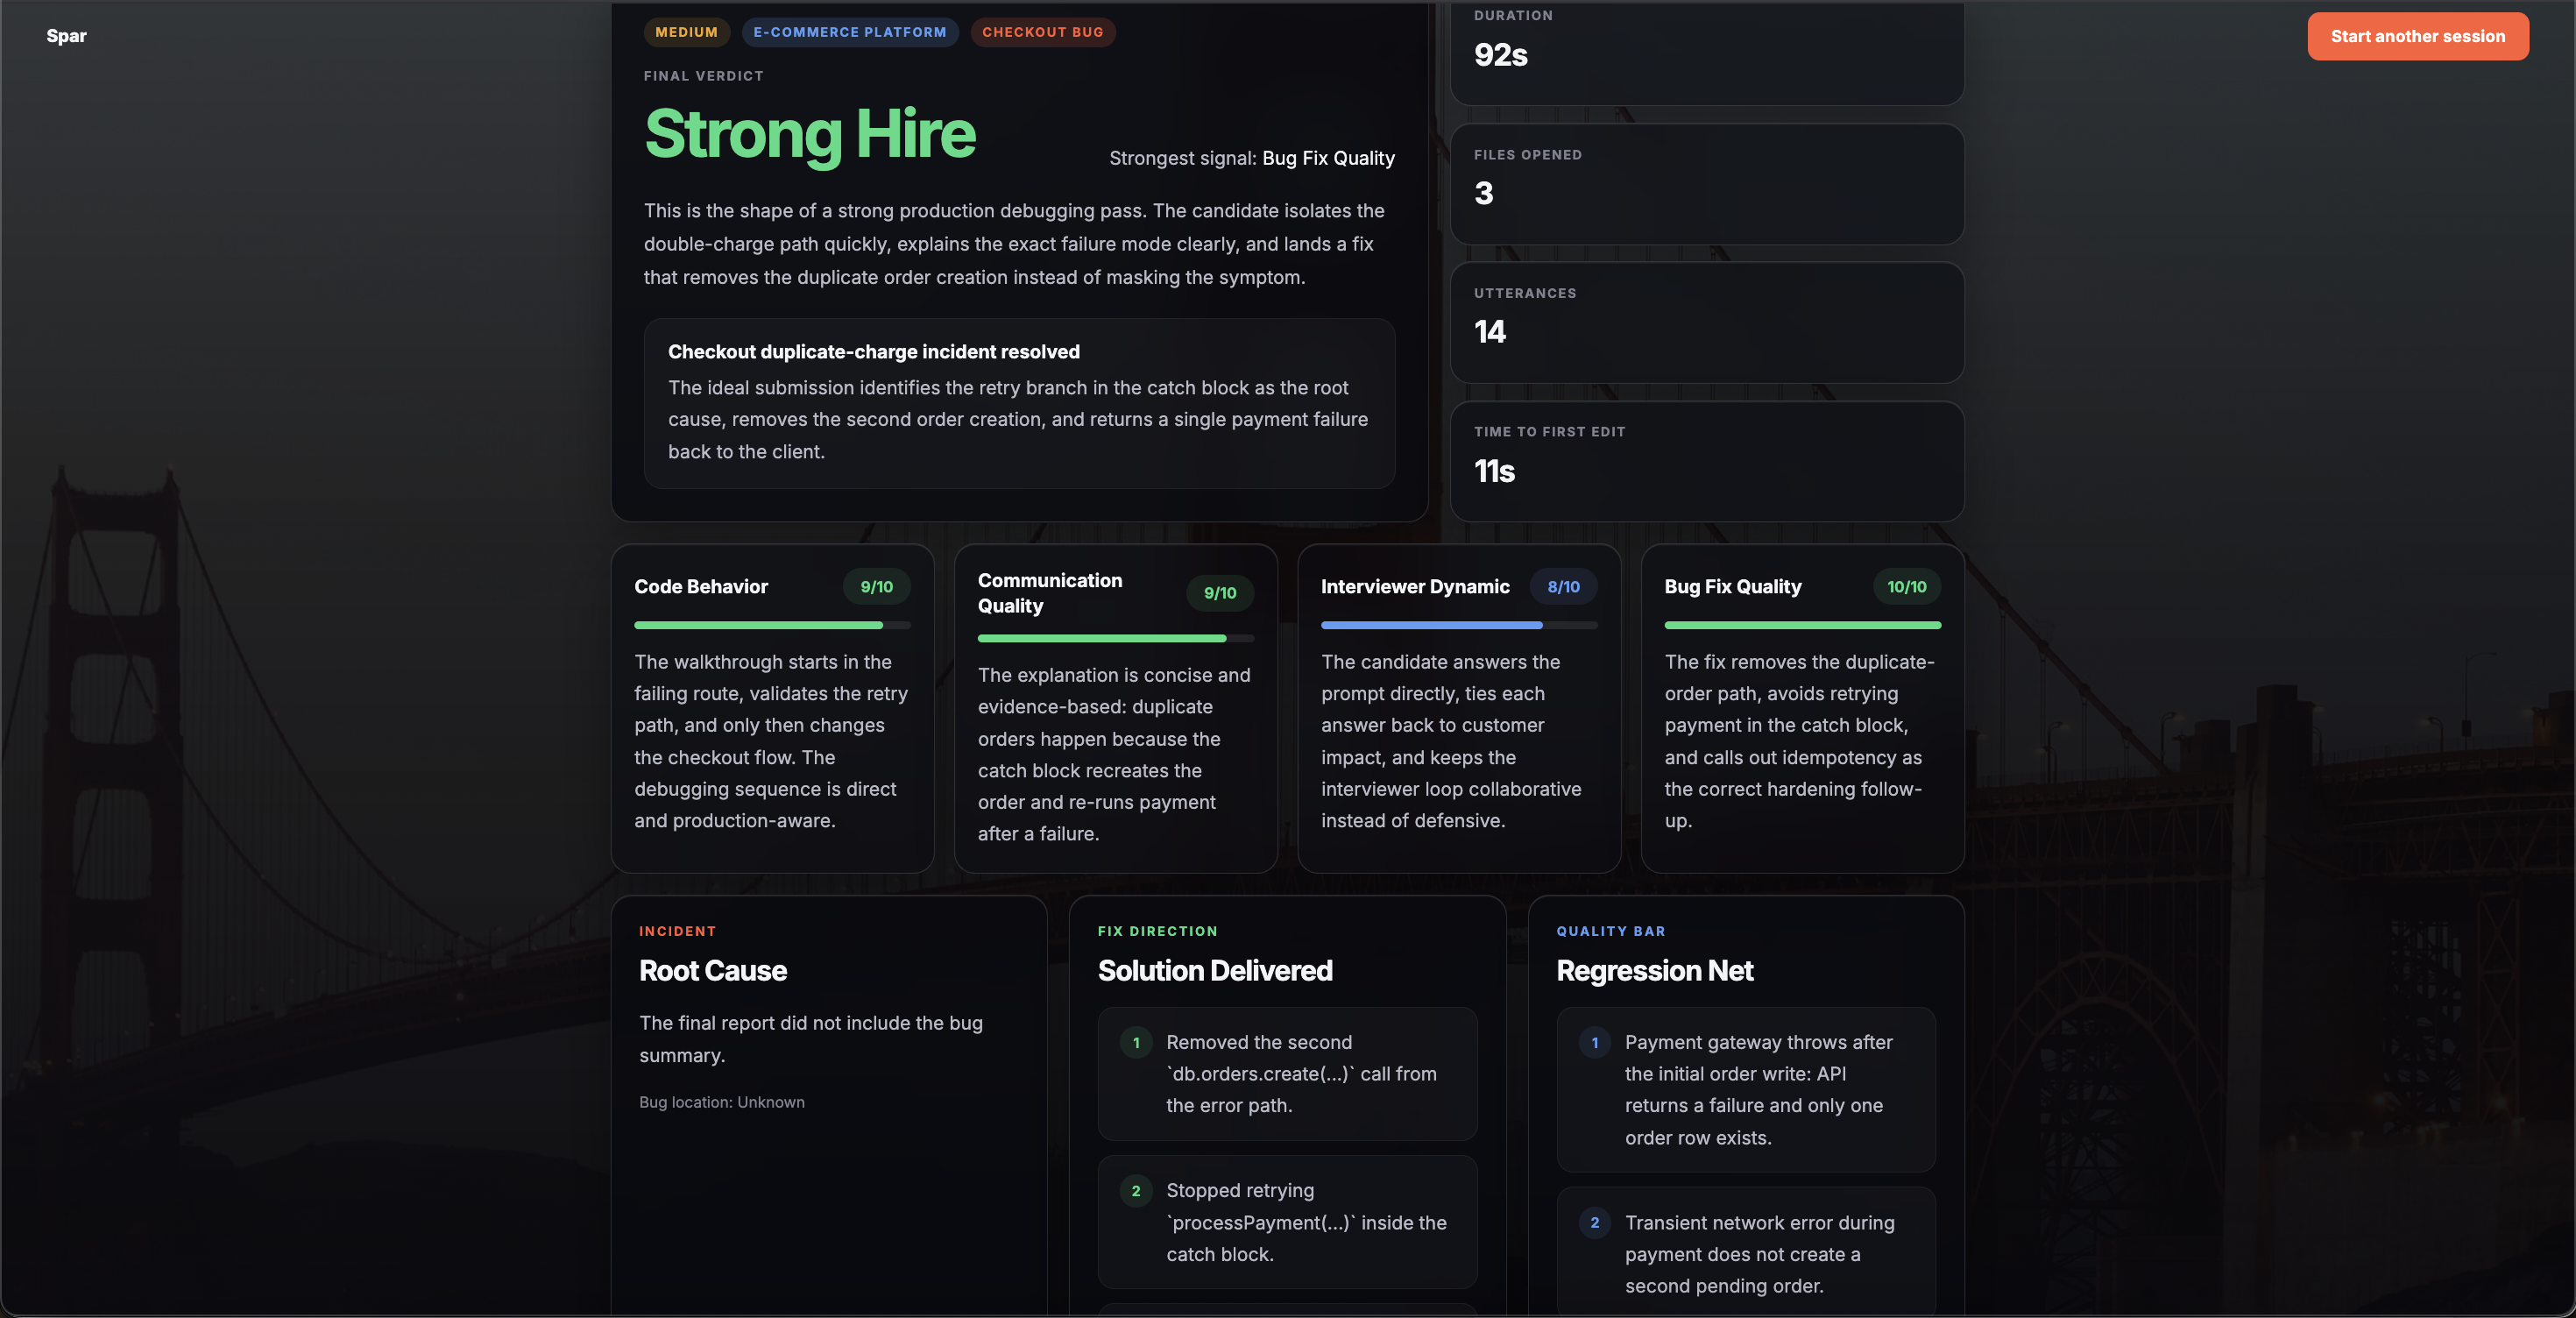Click step 2 circle in Regression Net
The width and height of the screenshot is (2576, 1318).
coord(1594,1223)
